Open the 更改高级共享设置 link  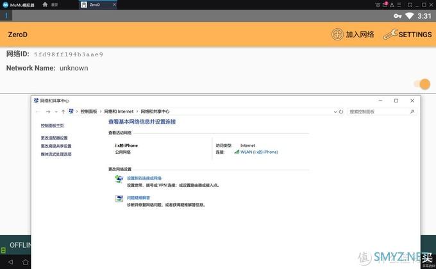[x=56, y=146]
